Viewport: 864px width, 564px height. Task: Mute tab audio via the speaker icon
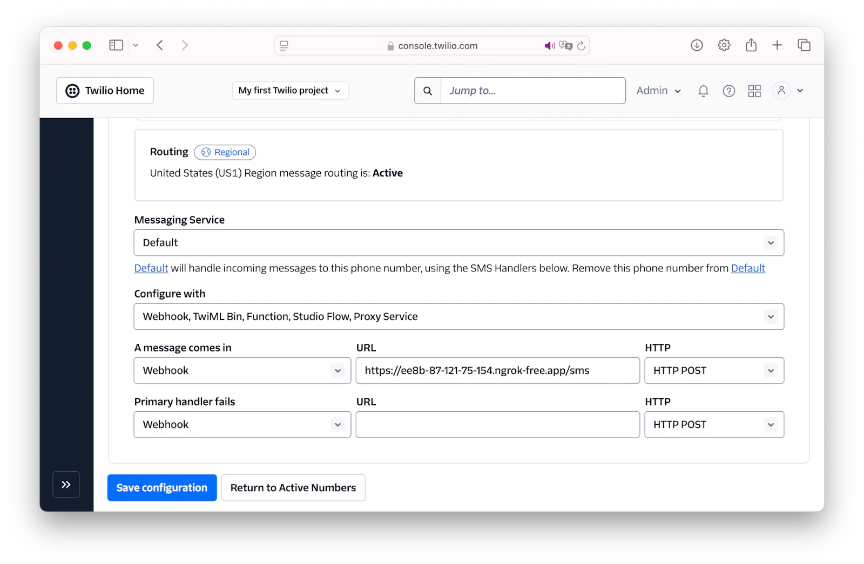(x=550, y=46)
